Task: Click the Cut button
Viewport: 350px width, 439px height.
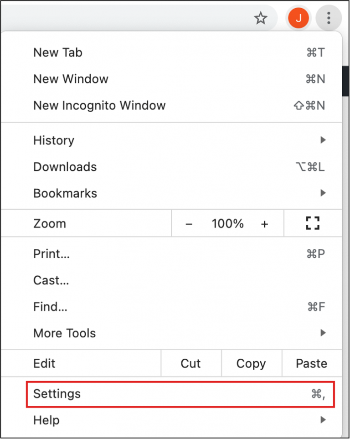Action: pyautogui.click(x=190, y=363)
